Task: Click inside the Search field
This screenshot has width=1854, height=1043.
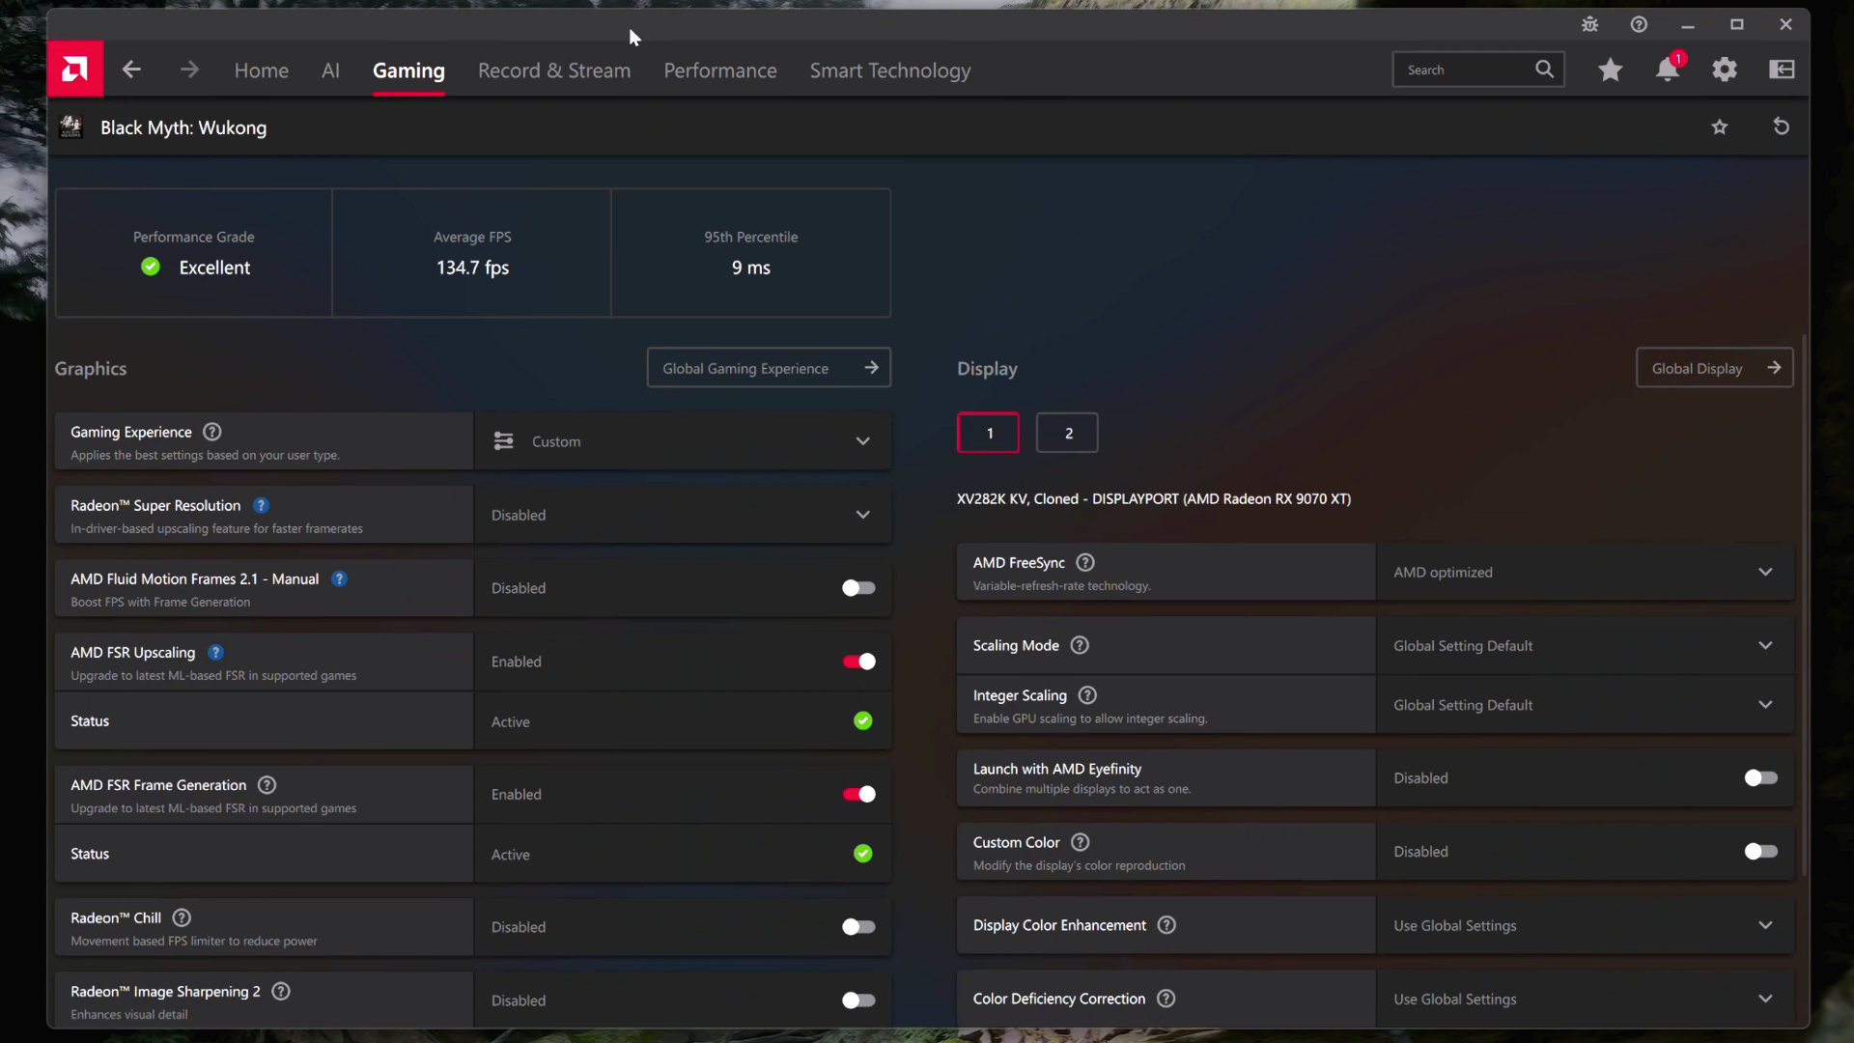Action: tap(1468, 70)
